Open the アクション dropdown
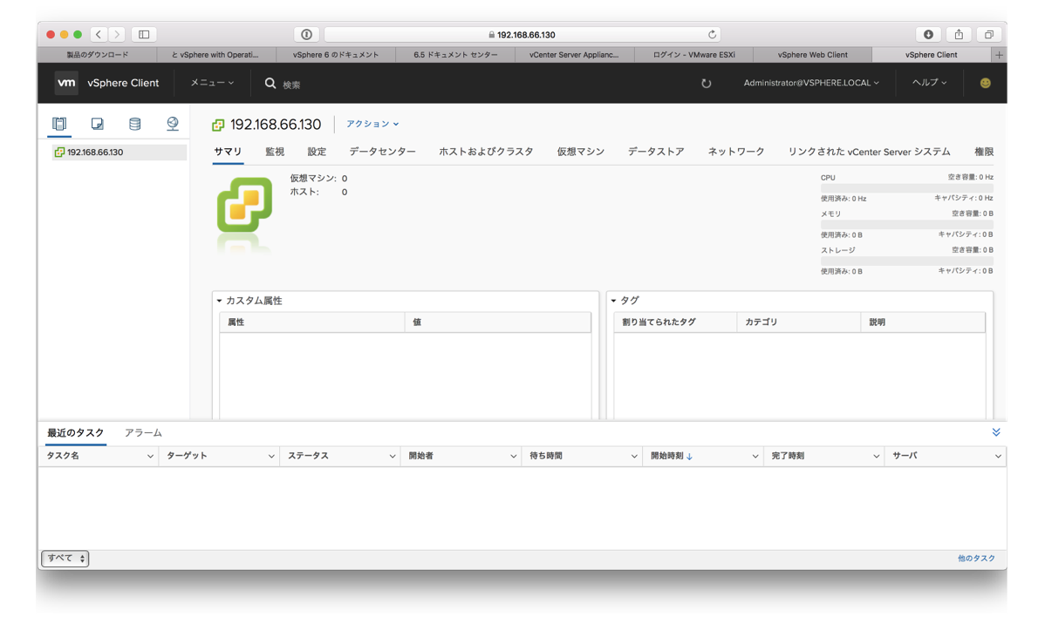The height and width of the screenshot is (624, 1045). click(372, 124)
